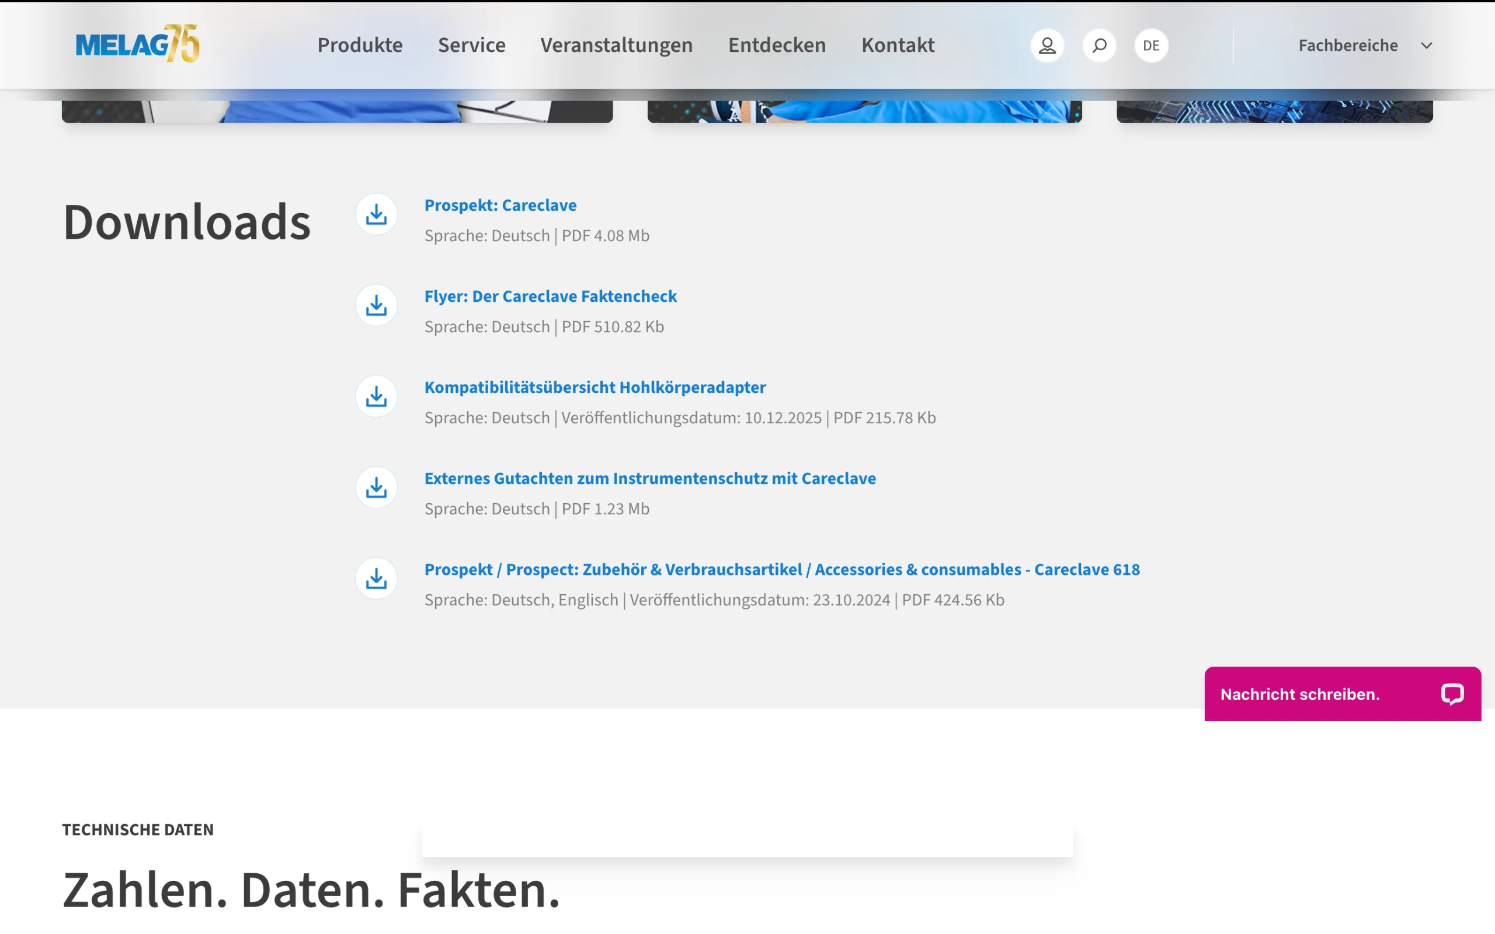The width and height of the screenshot is (1495, 934).
Task: Click the chat bubble icon in Nachricht schreiben
Action: 1452,693
